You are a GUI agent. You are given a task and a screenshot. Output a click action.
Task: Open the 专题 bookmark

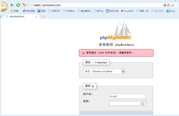tap(142, 11)
